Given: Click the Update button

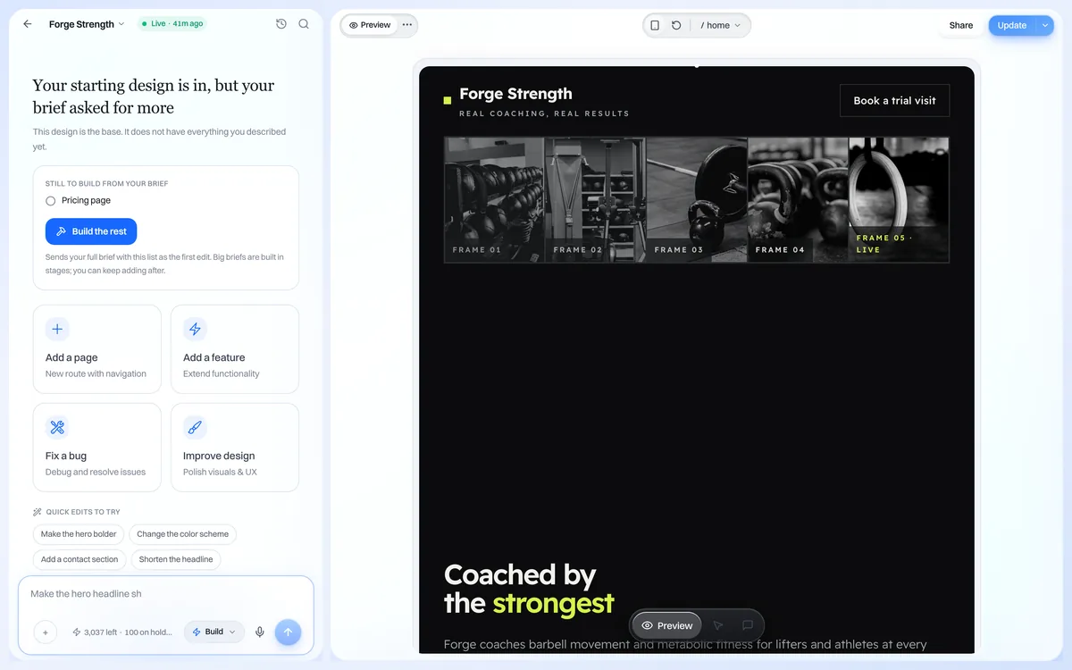Looking at the screenshot, I should [1012, 25].
